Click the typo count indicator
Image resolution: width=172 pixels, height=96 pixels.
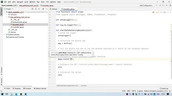tap(165, 12)
